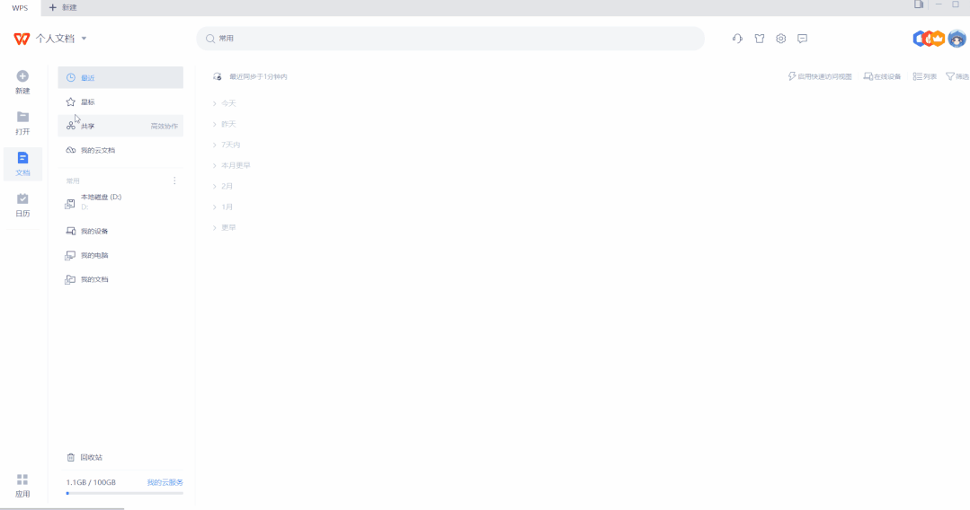Expand the 7天内 group
The width and height of the screenshot is (970, 510).
[215, 145]
